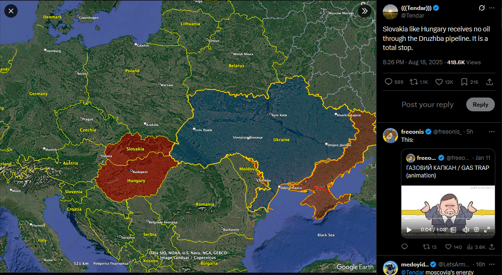Screen dimensions: 502x275
Task: Click the Ukraine label on the map
Action: pos(281,139)
